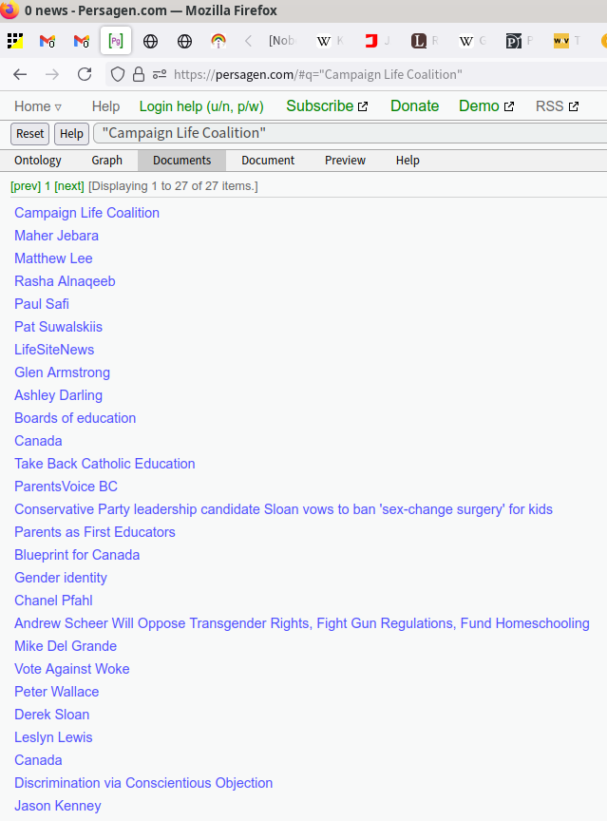Viewport: 607px width, 821px height.
Task: Expand the Home dropdown menu
Action: pyautogui.click(x=38, y=106)
